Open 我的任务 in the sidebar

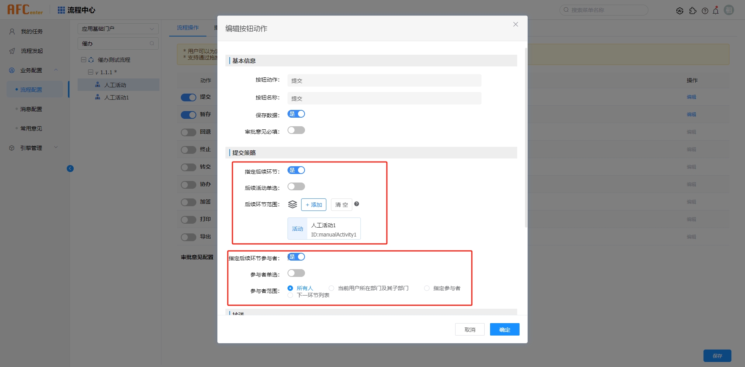32,31
